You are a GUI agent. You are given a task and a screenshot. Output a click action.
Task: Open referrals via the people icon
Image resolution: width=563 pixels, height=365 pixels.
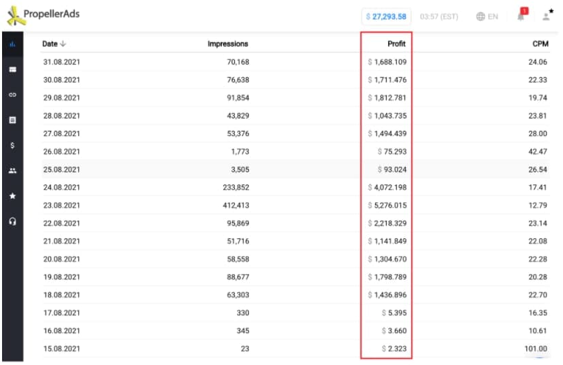[12, 171]
